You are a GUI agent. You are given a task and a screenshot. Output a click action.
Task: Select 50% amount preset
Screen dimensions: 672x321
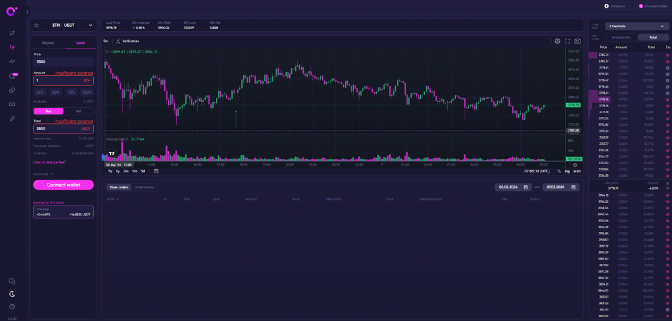[x=55, y=92]
